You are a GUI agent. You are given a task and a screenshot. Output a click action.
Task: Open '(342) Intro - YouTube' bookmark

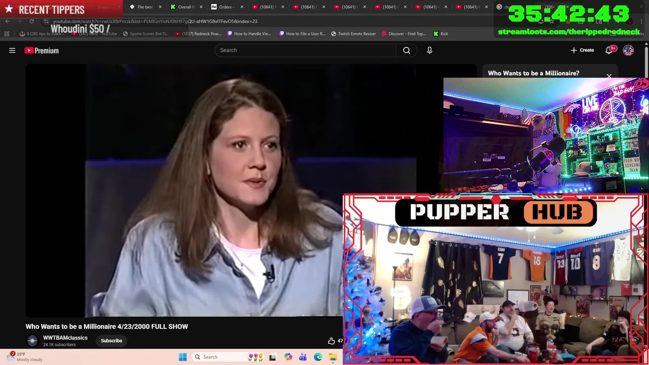coord(95,33)
